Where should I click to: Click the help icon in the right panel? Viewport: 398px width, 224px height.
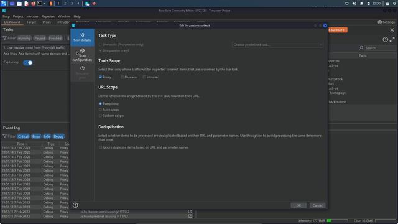tap(386, 40)
